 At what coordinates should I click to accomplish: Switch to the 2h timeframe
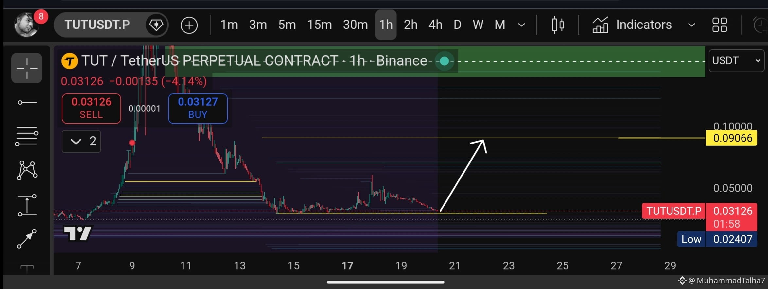tap(410, 25)
